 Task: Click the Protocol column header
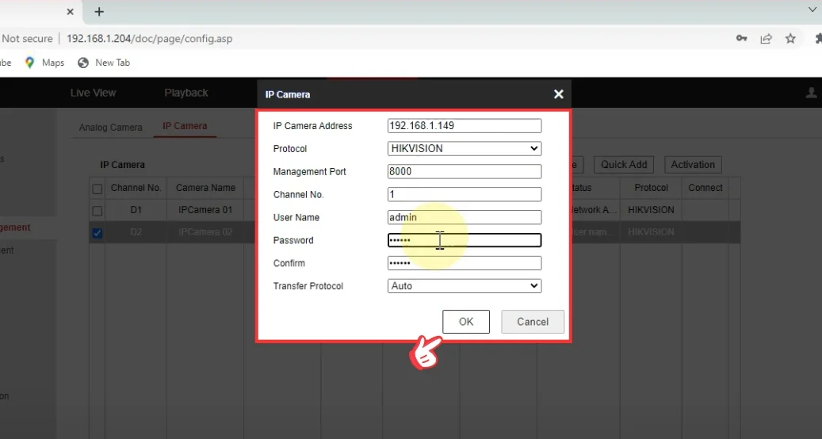(x=651, y=188)
